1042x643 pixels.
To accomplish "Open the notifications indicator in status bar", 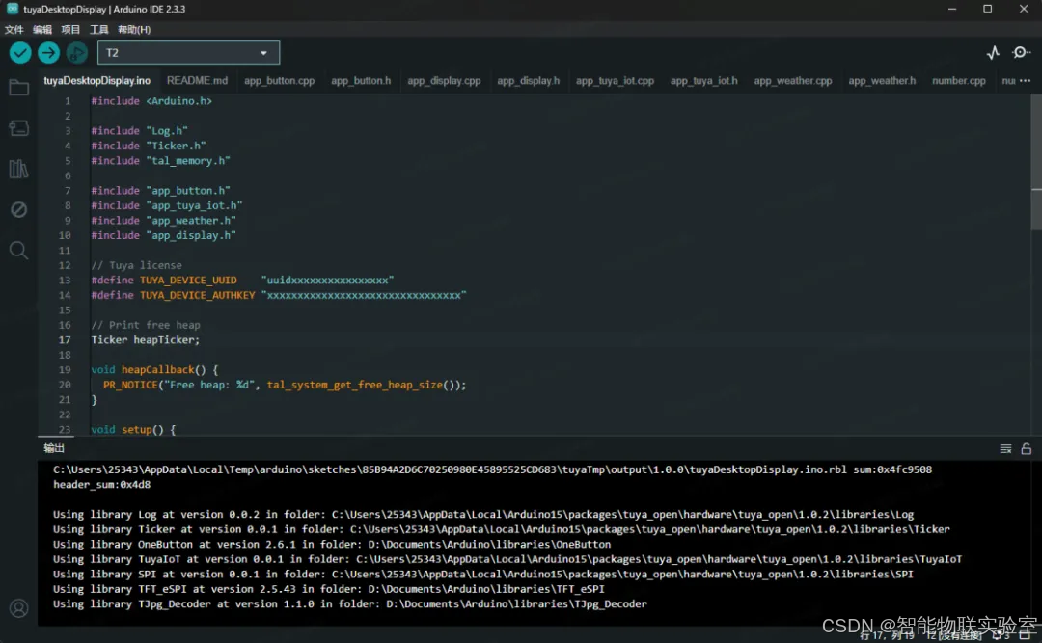I will [1001, 635].
